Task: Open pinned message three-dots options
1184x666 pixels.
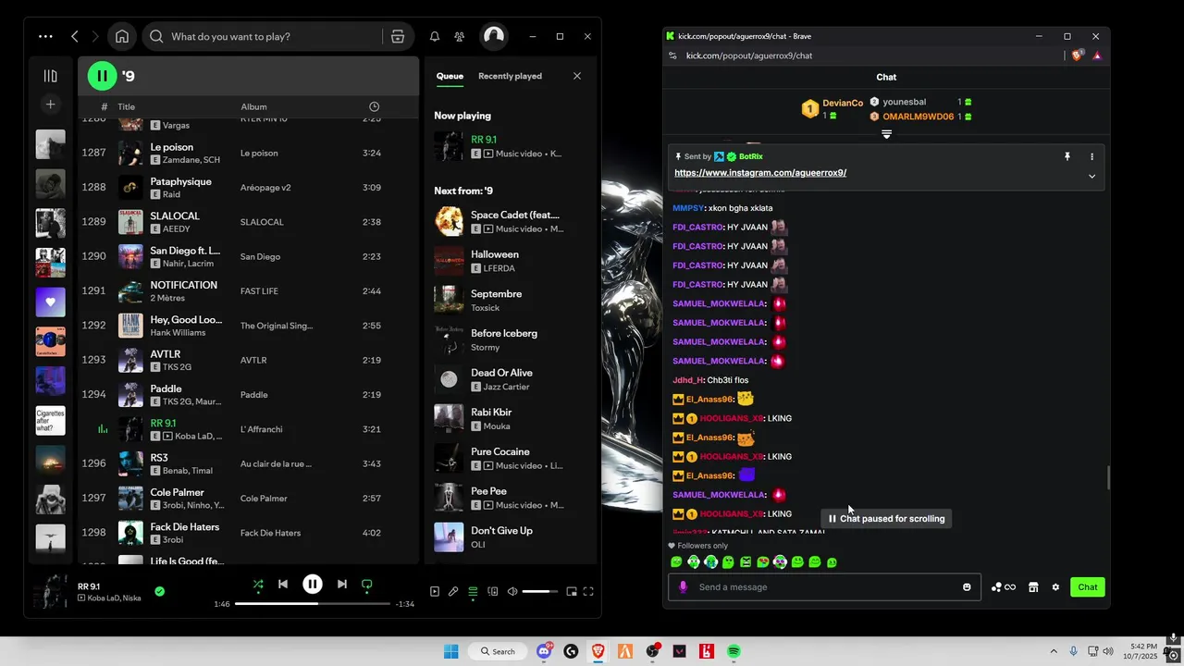Action: click(1091, 156)
